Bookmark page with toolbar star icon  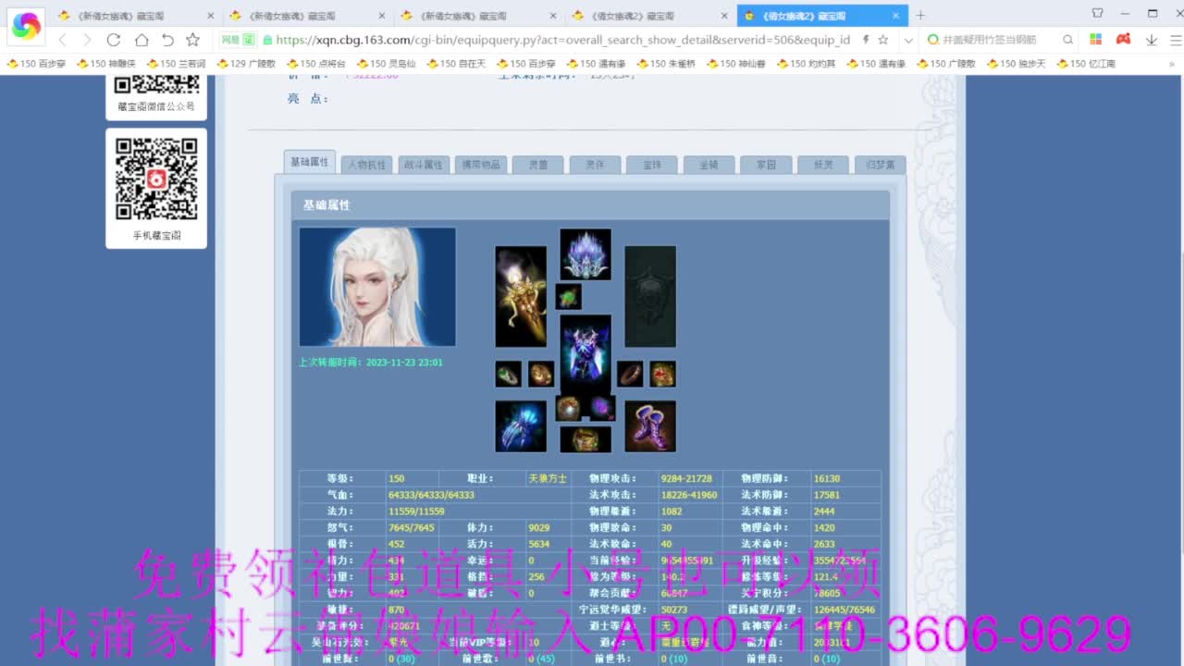pyautogui.click(x=192, y=40)
